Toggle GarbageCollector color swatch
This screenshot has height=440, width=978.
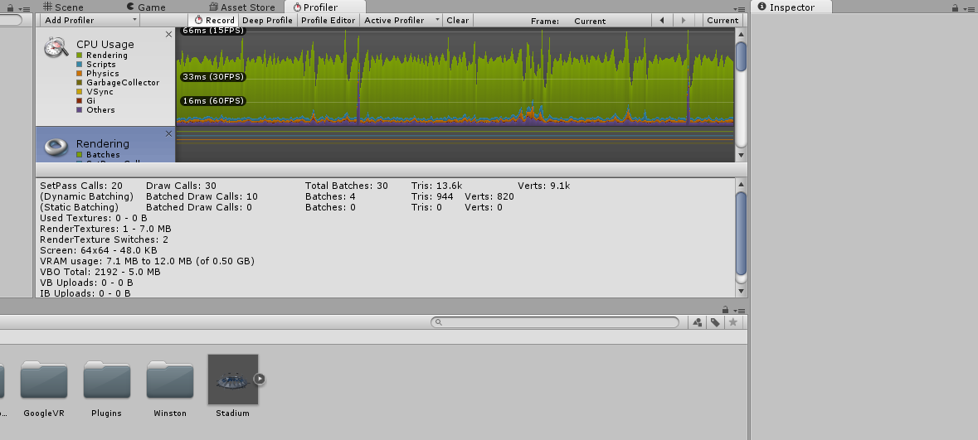pyautogui.click(x=79, y=82)
